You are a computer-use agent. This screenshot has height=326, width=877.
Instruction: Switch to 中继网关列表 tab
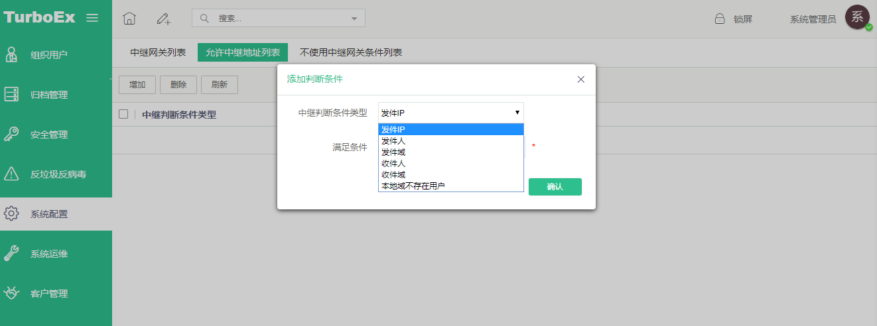[x=158, y=52]
